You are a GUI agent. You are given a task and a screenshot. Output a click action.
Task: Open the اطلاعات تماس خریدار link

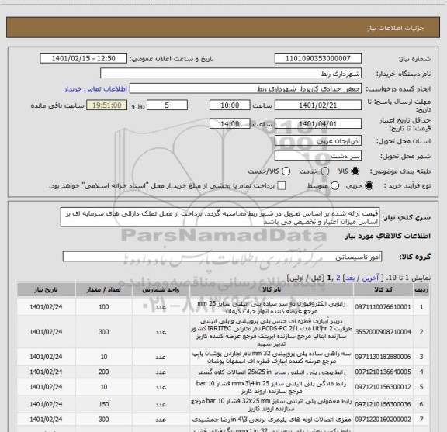(x=95, y=89)
